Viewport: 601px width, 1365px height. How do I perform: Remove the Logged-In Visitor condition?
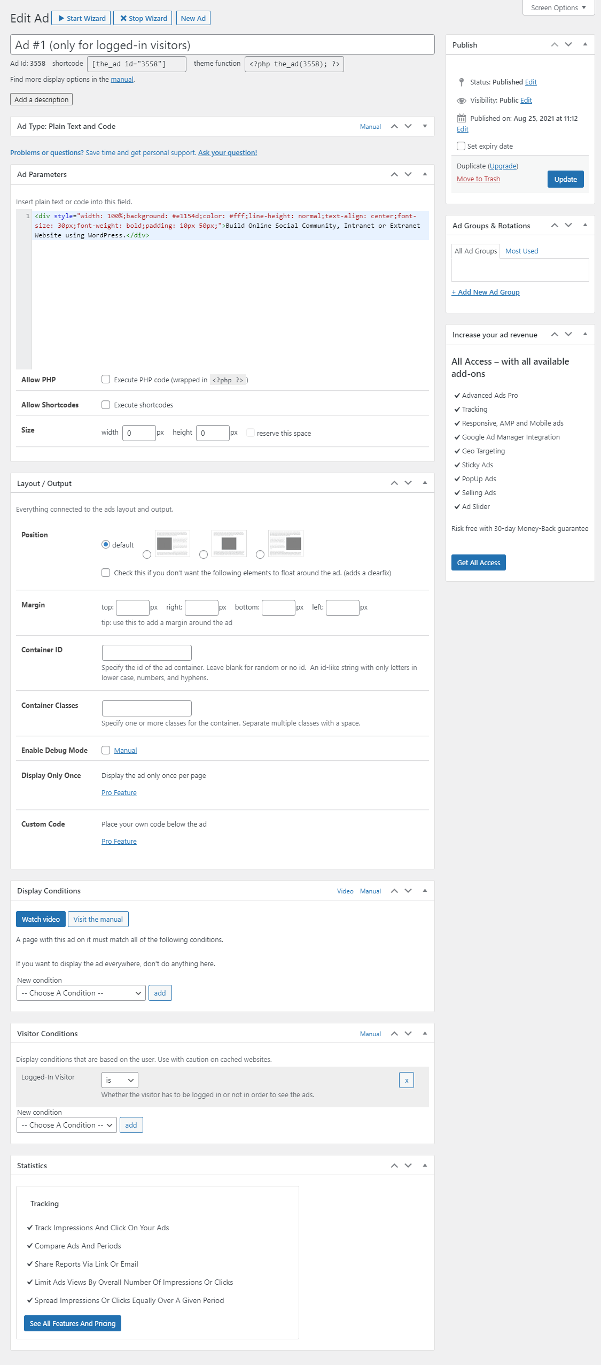tap(406, 1081)
